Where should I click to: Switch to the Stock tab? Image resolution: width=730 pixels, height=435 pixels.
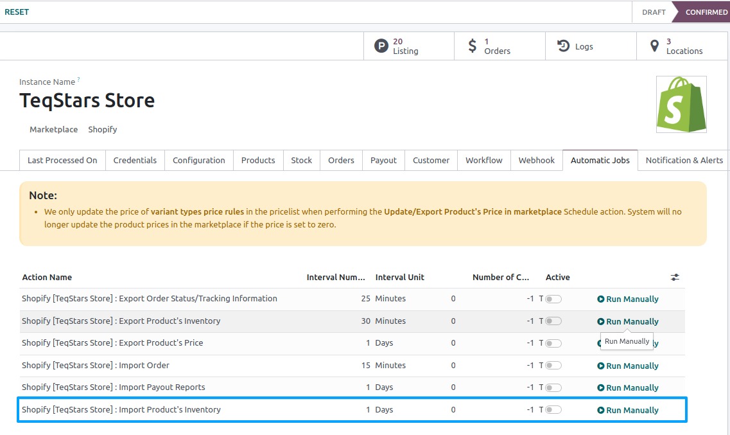[302, 160]
